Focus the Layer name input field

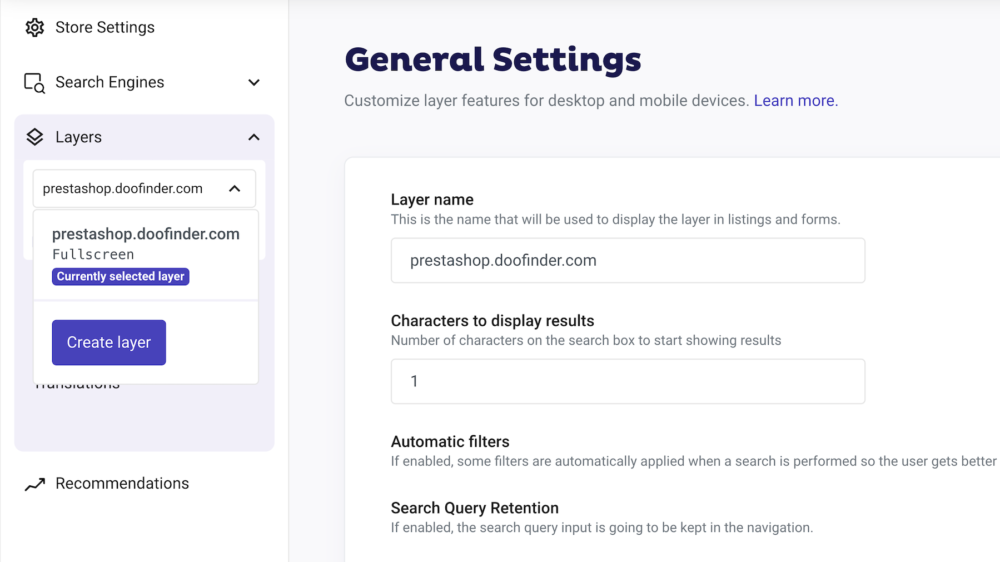coord(628,260)
